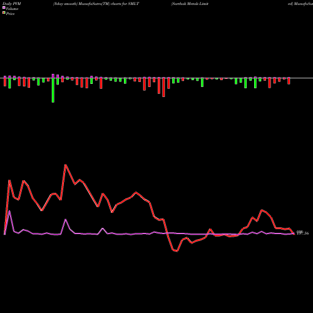This screenshot has height=313, width=313.
Task: Click the Volume legend color swatch
Action: pyautogui.click(x=4, y=8)
